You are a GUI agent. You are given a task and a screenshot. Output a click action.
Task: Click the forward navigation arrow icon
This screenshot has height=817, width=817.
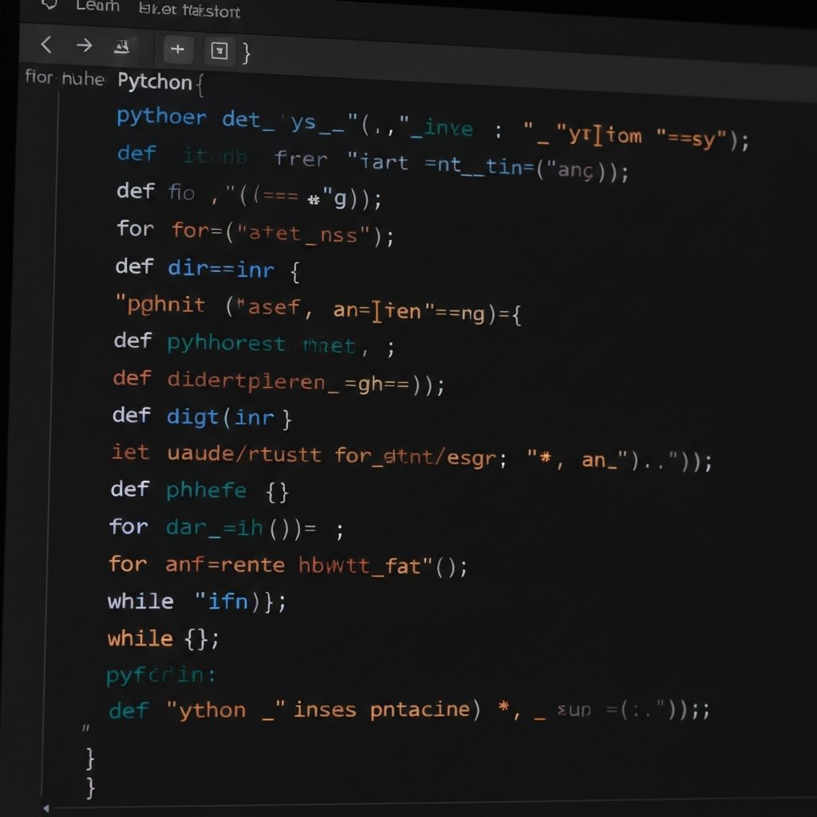click(x=84, y=45)
